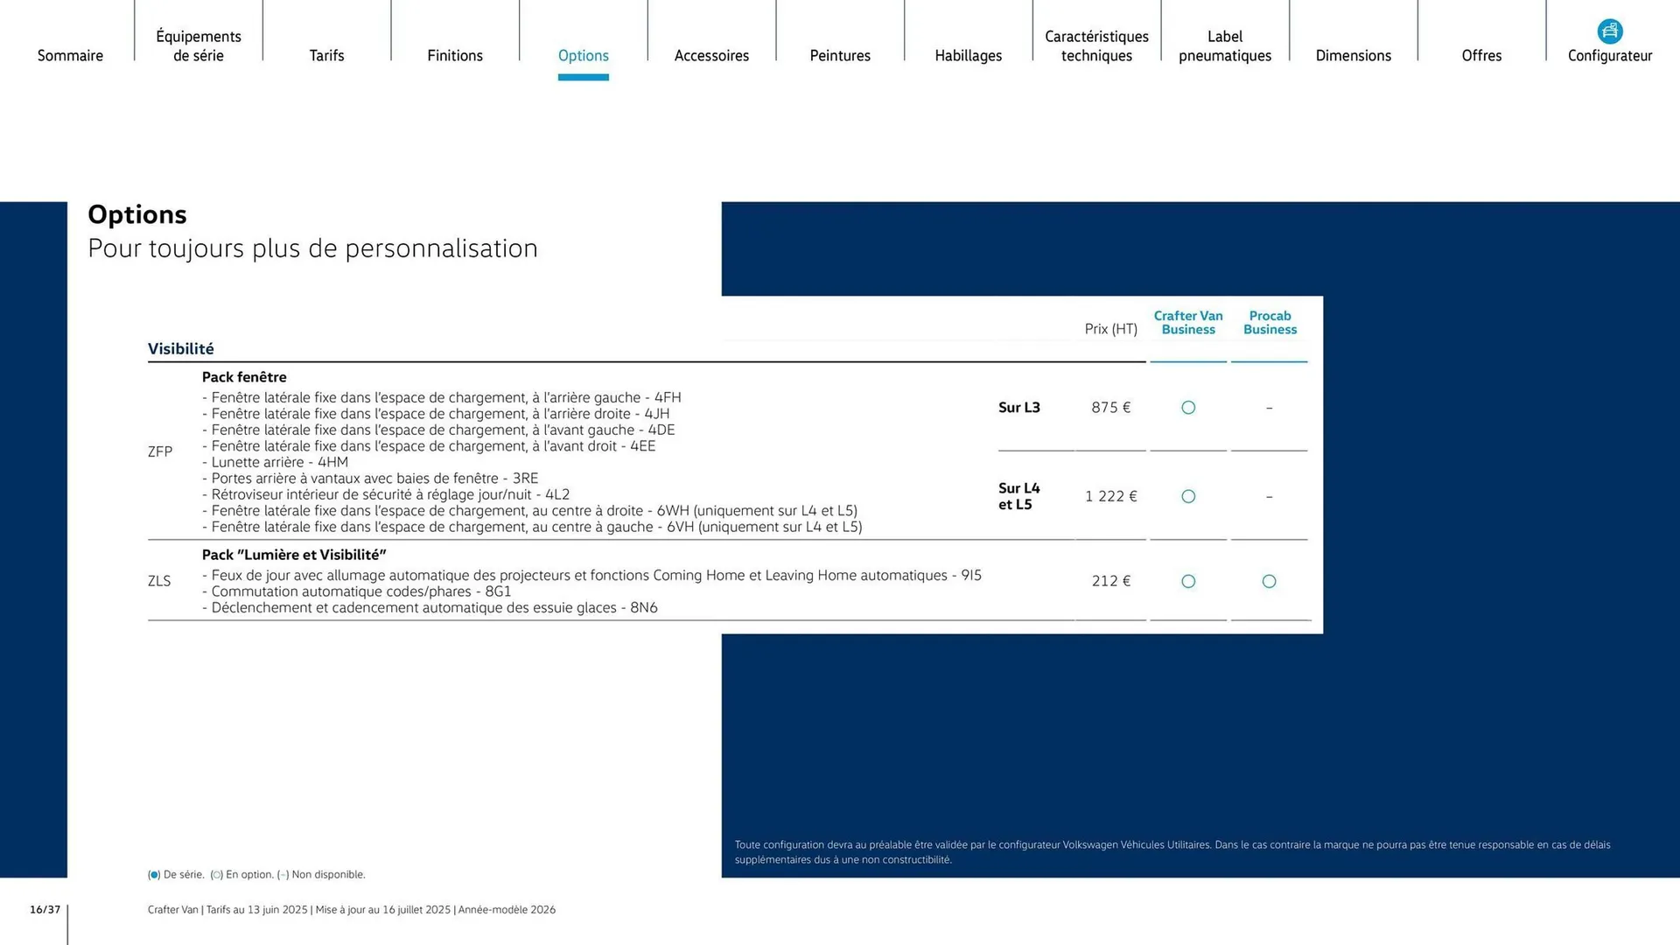Viewport: 1680px width, 945px height.
Task: Select the active Options tab
Action: pos(583,55)
